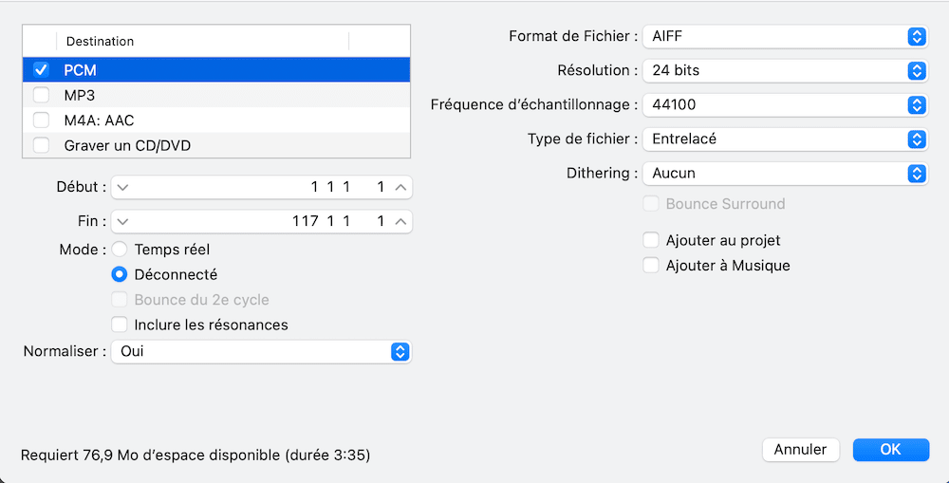This screenshot has height=483, width=949.
Task: Increase the Fin value with up chevron
Action: (400, 221)
